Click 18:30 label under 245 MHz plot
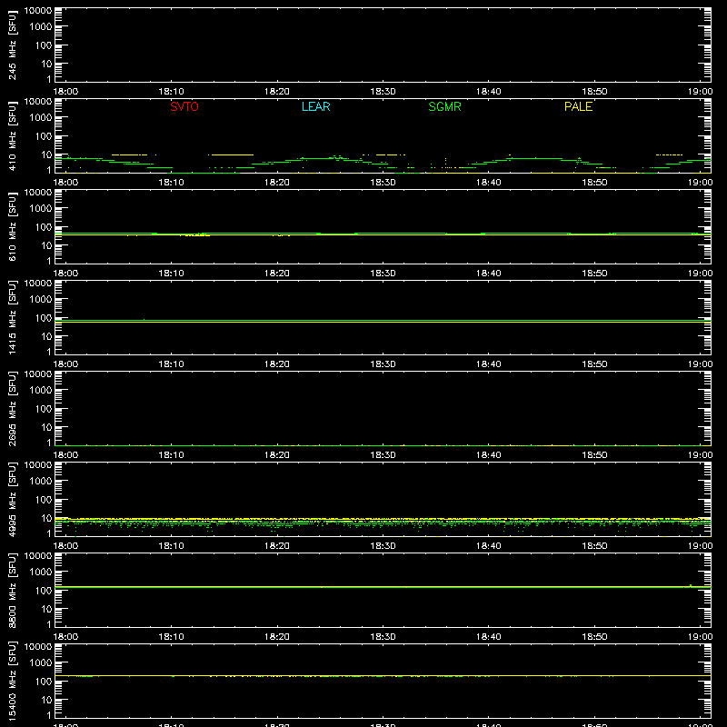Screen dimensions: 727x727 (383, 92)
